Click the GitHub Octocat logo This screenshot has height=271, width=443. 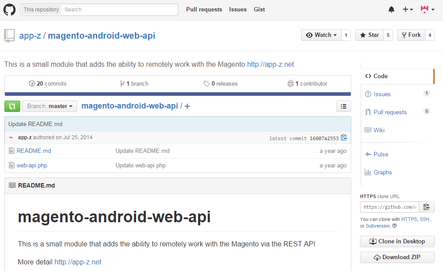click(x=10, y=9)
